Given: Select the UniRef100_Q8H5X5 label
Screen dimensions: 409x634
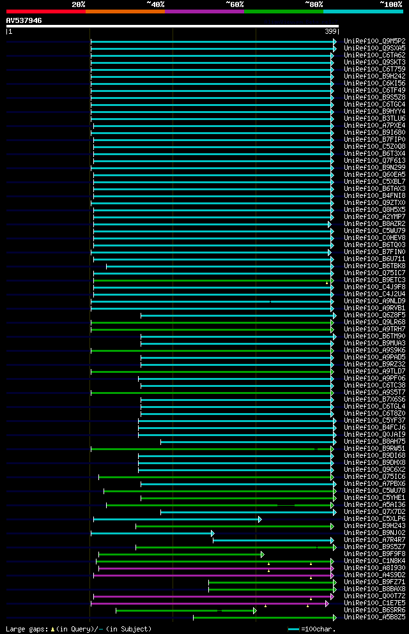Looking at the screenshot, I should pos(374,210).
